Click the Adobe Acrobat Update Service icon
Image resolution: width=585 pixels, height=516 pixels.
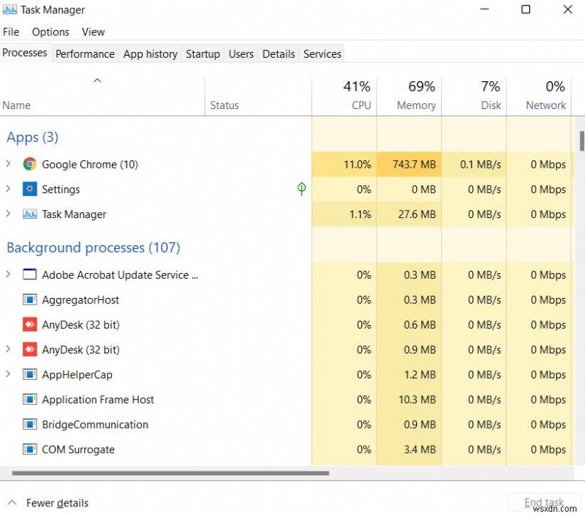point(29,275)
